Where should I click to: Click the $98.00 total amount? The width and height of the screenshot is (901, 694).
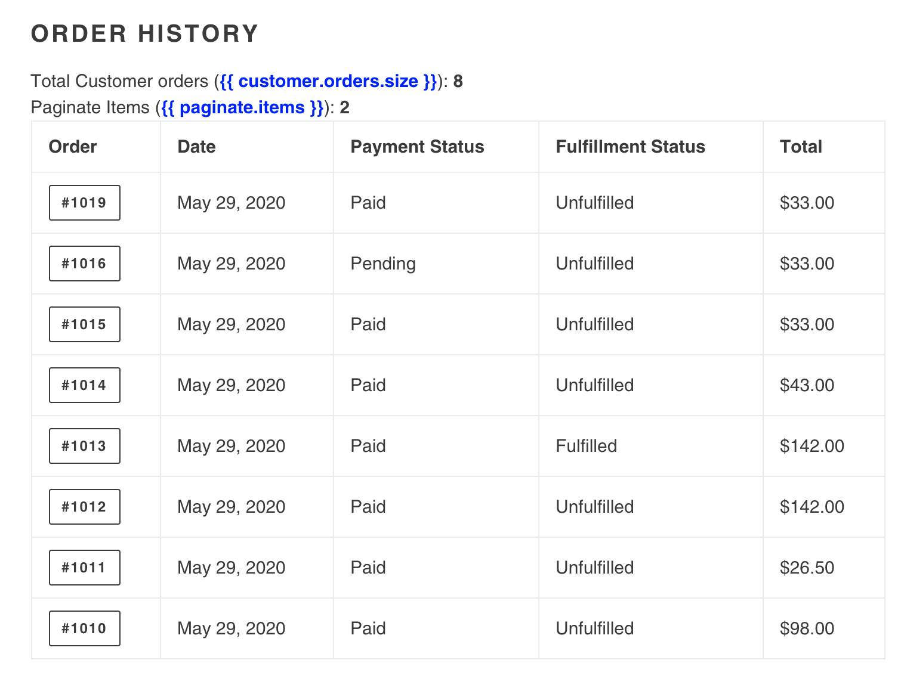pos(807,628)
